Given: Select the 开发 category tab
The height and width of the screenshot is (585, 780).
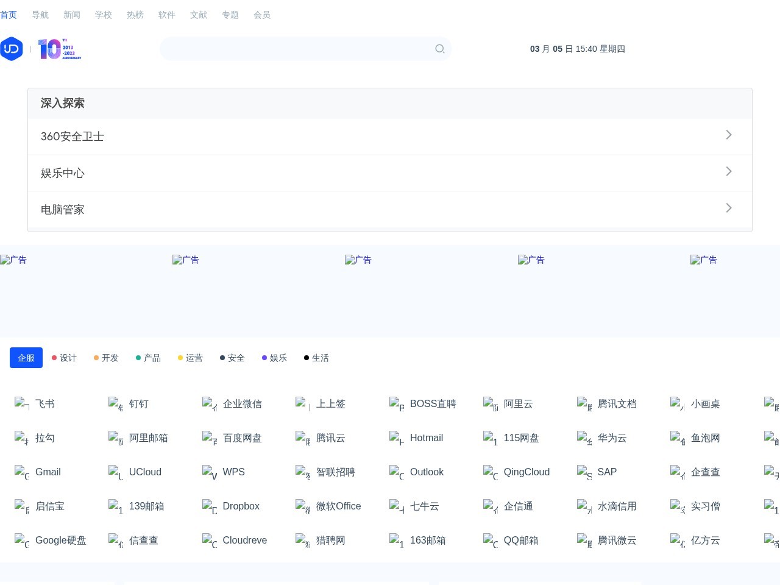Looking at the screenshot, I should [x=107, y=358].
